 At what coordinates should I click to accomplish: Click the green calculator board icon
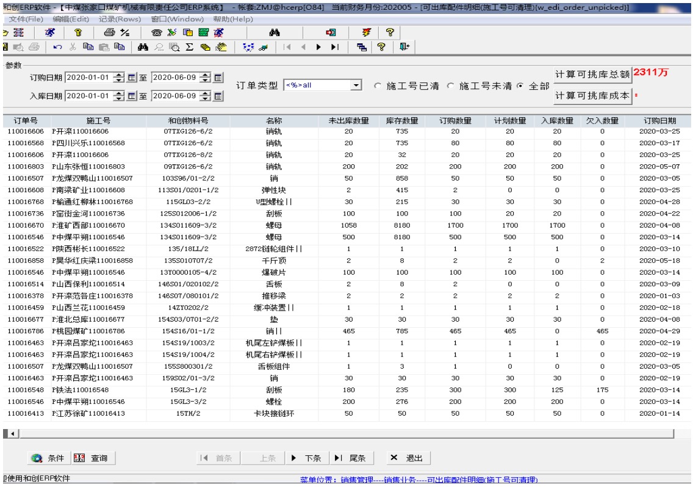[203, 32]
